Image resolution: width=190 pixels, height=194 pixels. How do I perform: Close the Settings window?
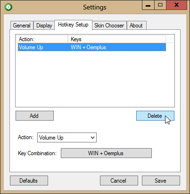coord(176,5)
